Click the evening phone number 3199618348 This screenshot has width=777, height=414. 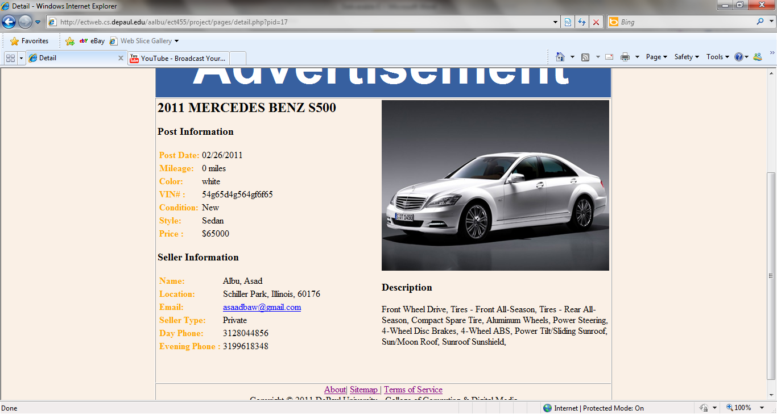coord(246,346)
